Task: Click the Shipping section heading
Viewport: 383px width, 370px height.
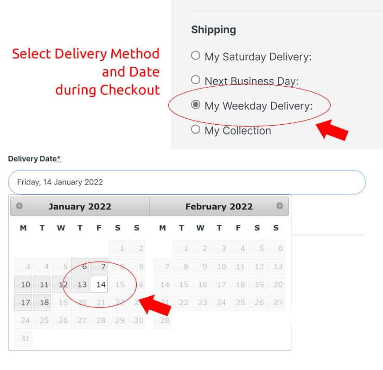Action: 213,30
